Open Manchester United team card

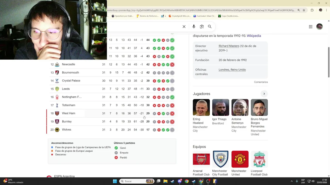240,163
